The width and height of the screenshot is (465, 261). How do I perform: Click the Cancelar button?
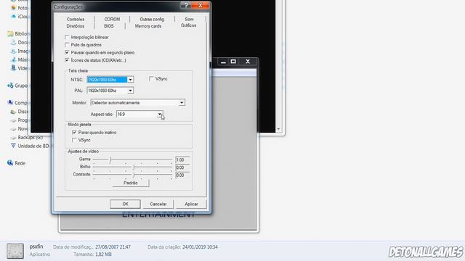click(158, 204)
